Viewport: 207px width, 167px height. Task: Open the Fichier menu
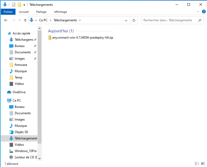coord(8,12)
